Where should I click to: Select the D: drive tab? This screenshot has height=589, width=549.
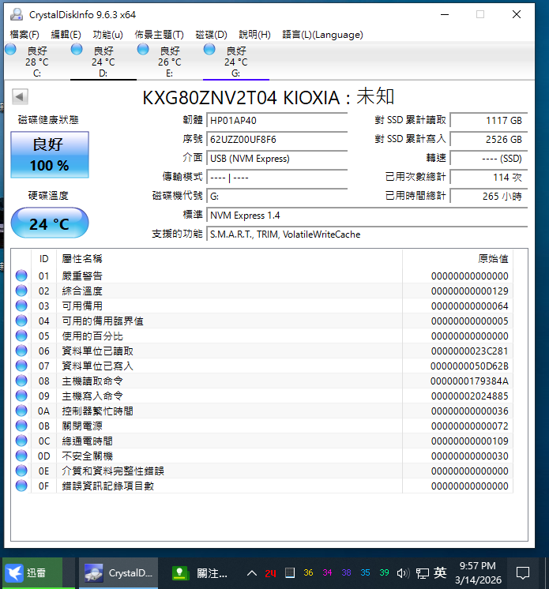[x=103, y=61]
